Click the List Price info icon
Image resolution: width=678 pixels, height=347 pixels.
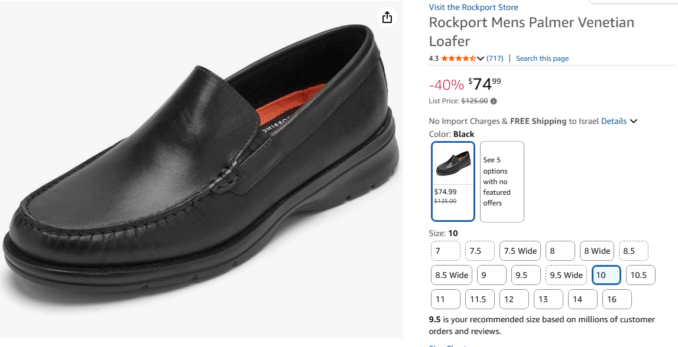pos(494,101)
